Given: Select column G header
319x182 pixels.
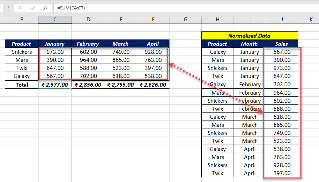Looking at the screenshot, I should click(x=186, y=20).
